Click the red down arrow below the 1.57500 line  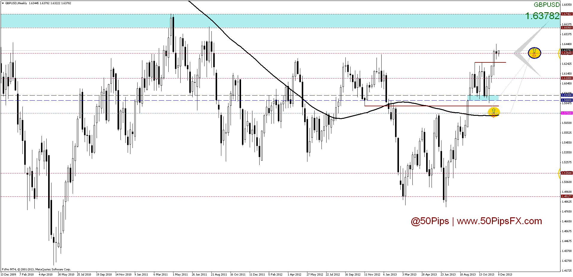coord(493,116)
